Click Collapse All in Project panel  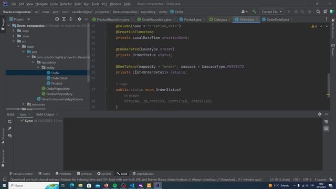click(x=71, y=19)
